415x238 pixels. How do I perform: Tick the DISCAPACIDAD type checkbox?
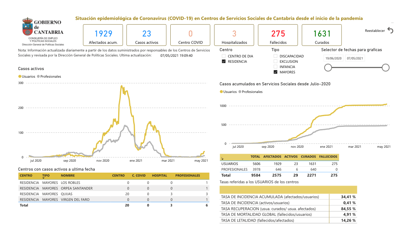click(x=276, y=56)
